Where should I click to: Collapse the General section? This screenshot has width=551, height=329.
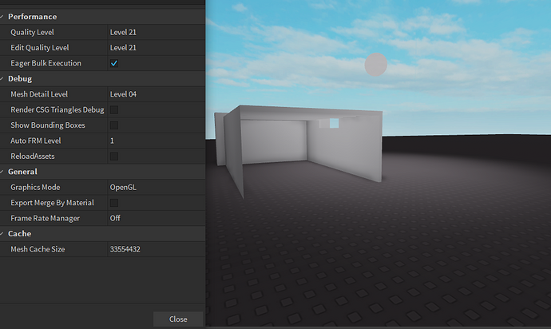point(2,172)
